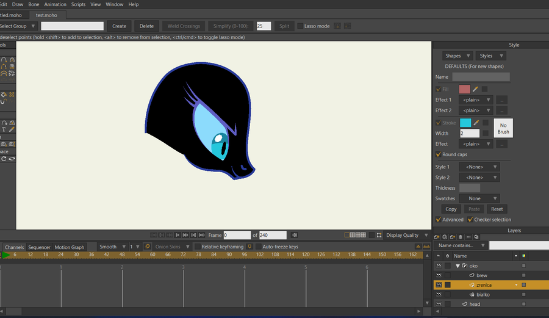Open the Shapes dropdown
549x318 pixels.
click(457, 56)
